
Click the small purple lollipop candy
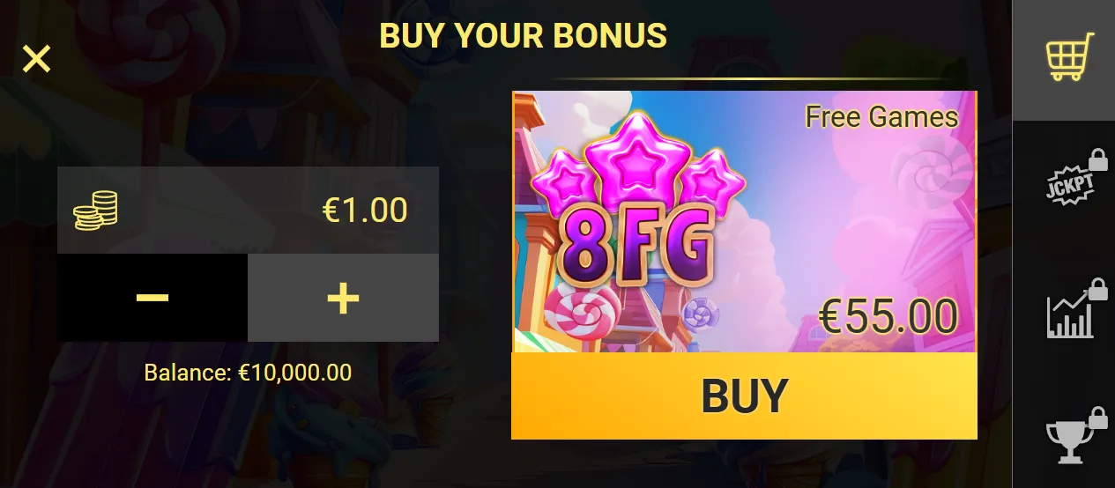[x=702, y=311]
